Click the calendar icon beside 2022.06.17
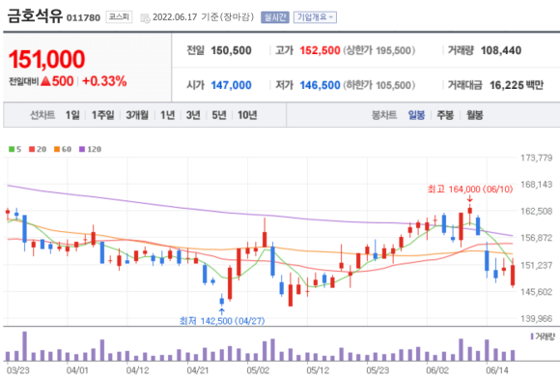 coord(145,18)
